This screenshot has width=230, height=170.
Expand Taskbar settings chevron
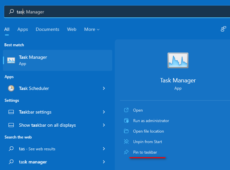(104, 112)
